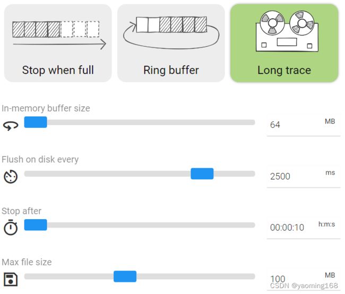Focus the 00:00:10 stop after field
The image size is (345, 294).
304,228
